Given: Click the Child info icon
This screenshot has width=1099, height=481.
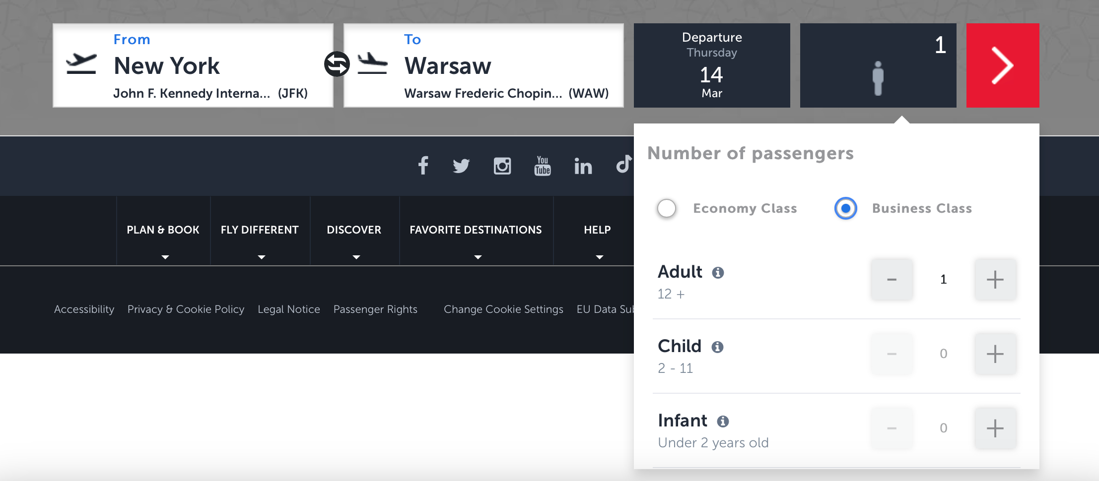Looking at the screenshot, I should 717,347.
